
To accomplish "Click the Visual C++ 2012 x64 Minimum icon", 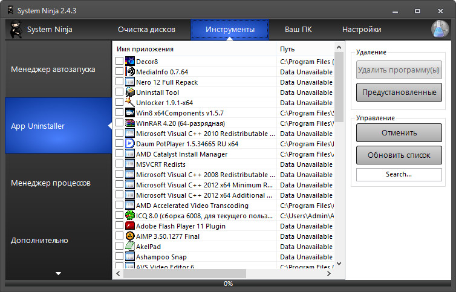I will [129, 184].
